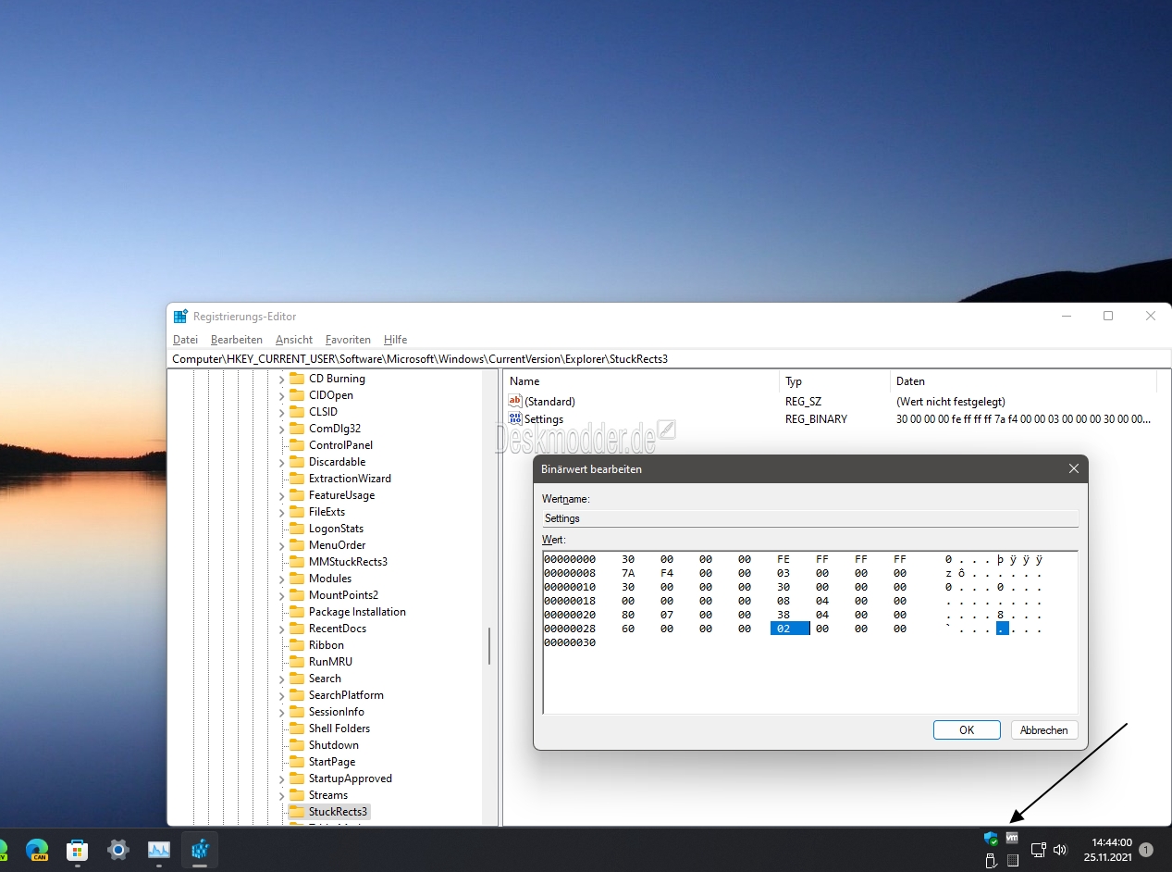Click the Registry Editor taskbar icon
Viewport: 1172px width, 872px height.
coord(200,850)
